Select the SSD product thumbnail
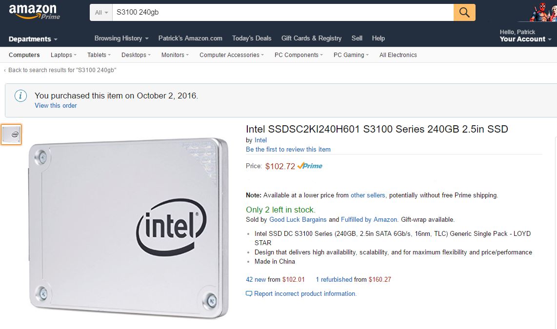The width and height of the screenshot is (557, 329). 11,135
